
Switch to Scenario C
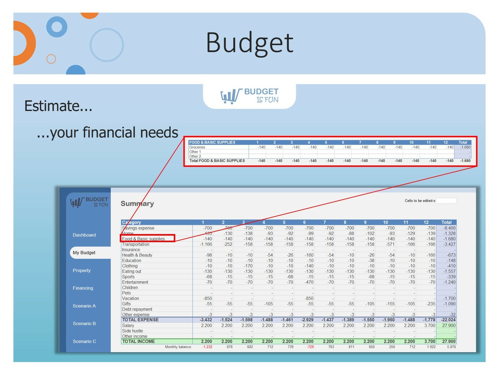(x=84, y=341)
